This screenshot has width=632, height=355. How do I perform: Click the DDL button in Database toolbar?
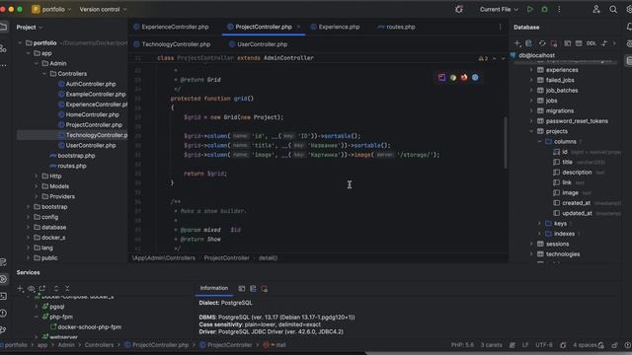point(592,43)
